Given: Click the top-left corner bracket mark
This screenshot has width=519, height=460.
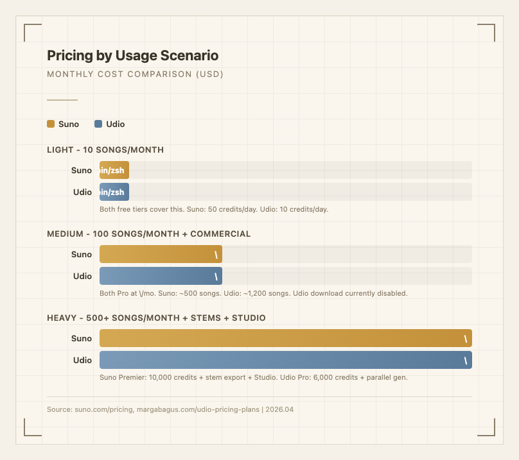Looking at the screenshot, I should point(32,32).
